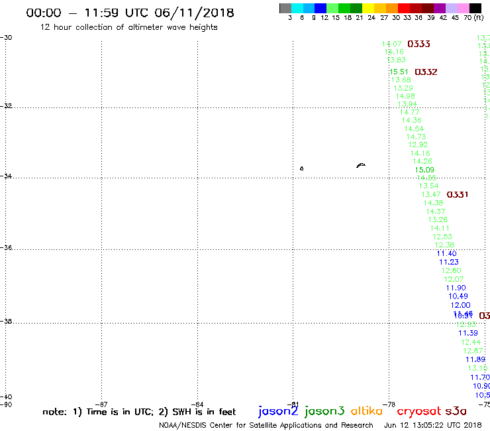Viewport: 490px width, 431px height.
Task: Click the time stamp 0331
Action: click(x=458, y=195)
